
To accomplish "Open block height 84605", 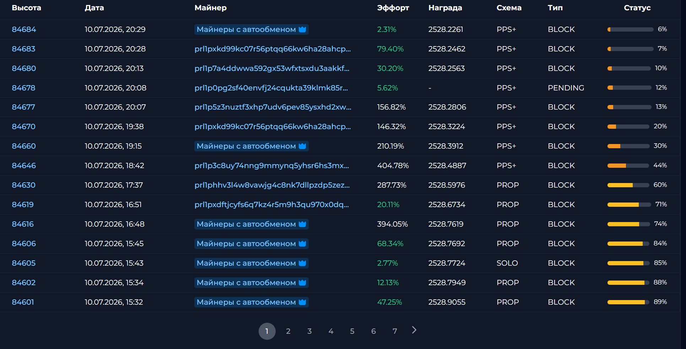I will 23,263.
